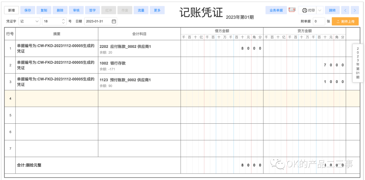Select account 2202 应付账款_0002 供应商1
This screenshot has width=365, height=180.
125,47
